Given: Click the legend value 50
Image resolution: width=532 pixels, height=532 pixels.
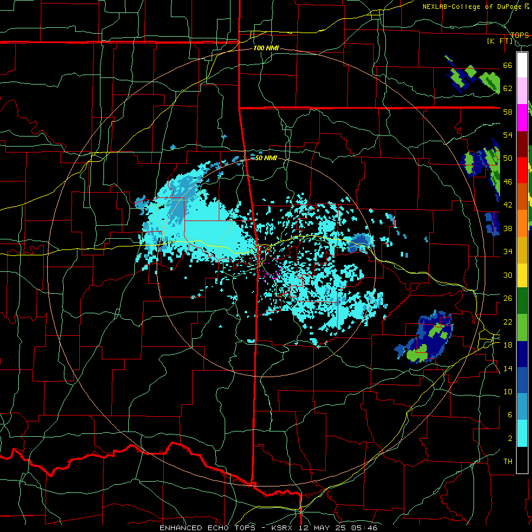Looking at the screenshot, I should pyautogui.click(x=508, y=158).
